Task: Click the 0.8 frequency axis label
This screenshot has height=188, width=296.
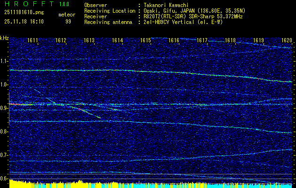Action: (4, 132)
